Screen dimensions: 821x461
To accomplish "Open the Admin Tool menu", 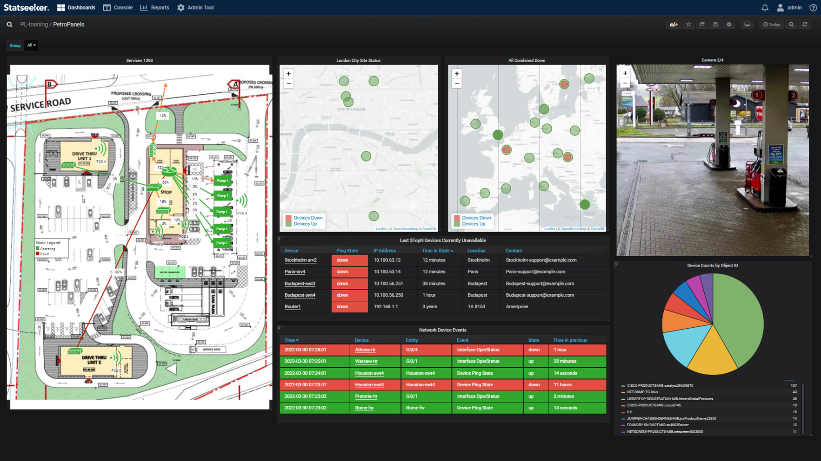I will point(196,8).
